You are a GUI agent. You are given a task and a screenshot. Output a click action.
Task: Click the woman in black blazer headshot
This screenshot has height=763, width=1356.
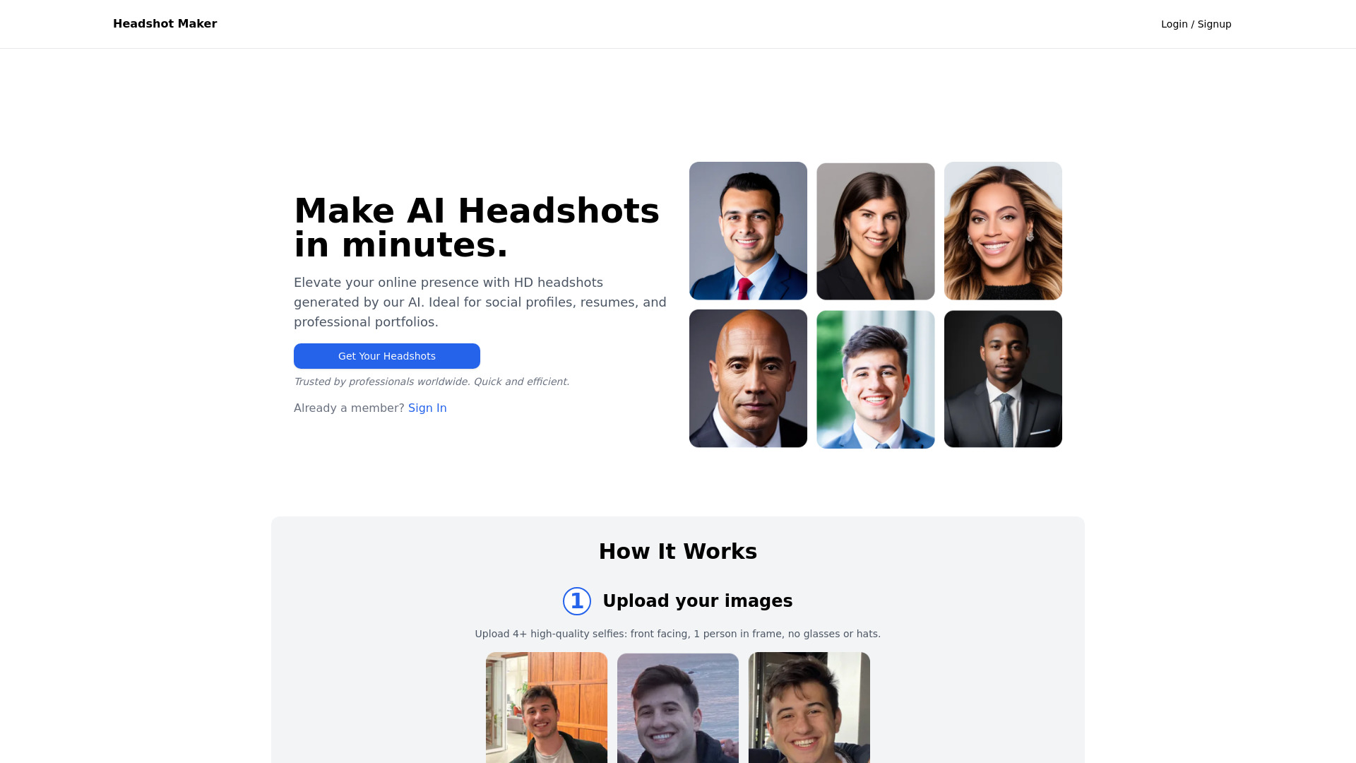[x=876, y=230]
